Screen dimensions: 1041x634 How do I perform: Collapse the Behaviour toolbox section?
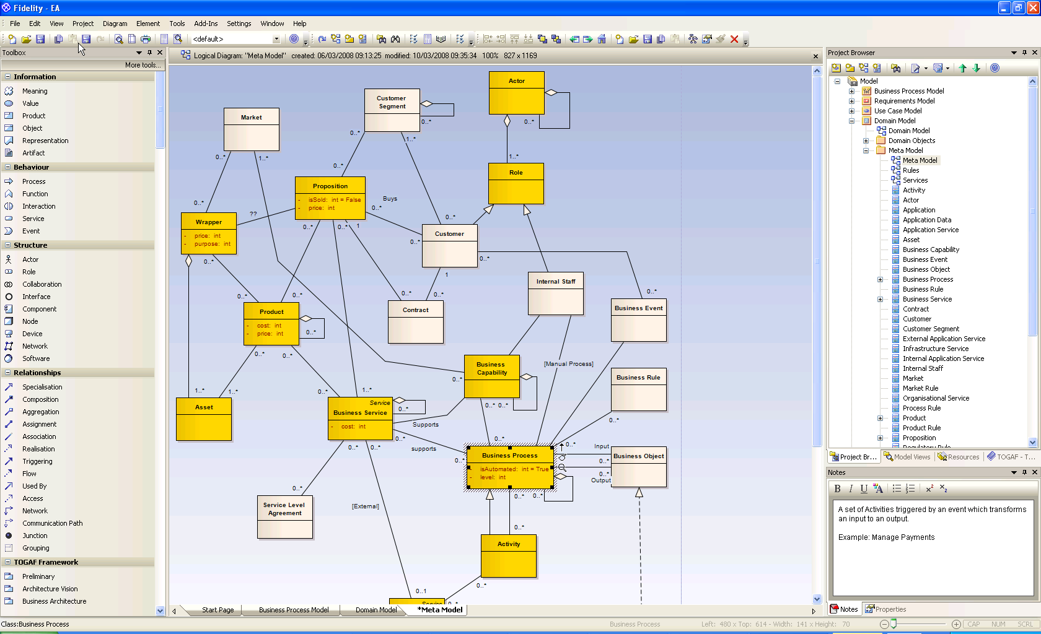pos(7,167)
